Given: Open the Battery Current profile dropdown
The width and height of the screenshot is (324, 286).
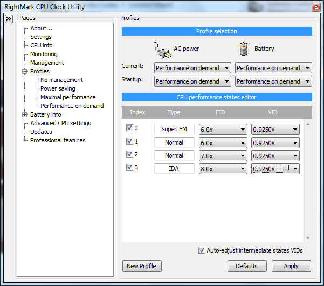Looking at the screenshot, I should pyautogui.click(x=273, y=68).
